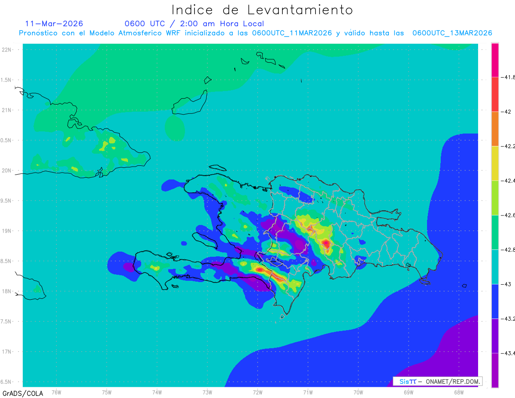Pick the yellow swatch between -42.2 and -42.4
Viewport: 515px width, 398px height.
[495, 163]
